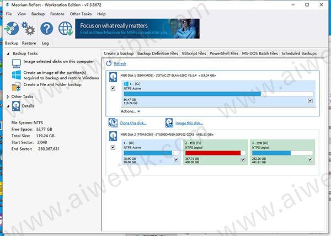Select the VBScript Files tab
Image resolution: width=331 pixels, height=236 pixels.
(x=194, y=53)
